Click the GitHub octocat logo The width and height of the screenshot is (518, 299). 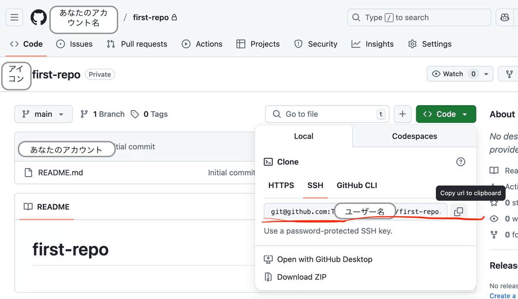pos(38,17)
